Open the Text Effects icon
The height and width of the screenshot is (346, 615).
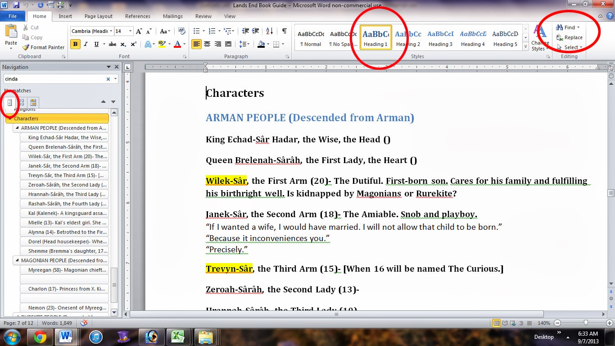pyautogui.click(x=148, y=44)
